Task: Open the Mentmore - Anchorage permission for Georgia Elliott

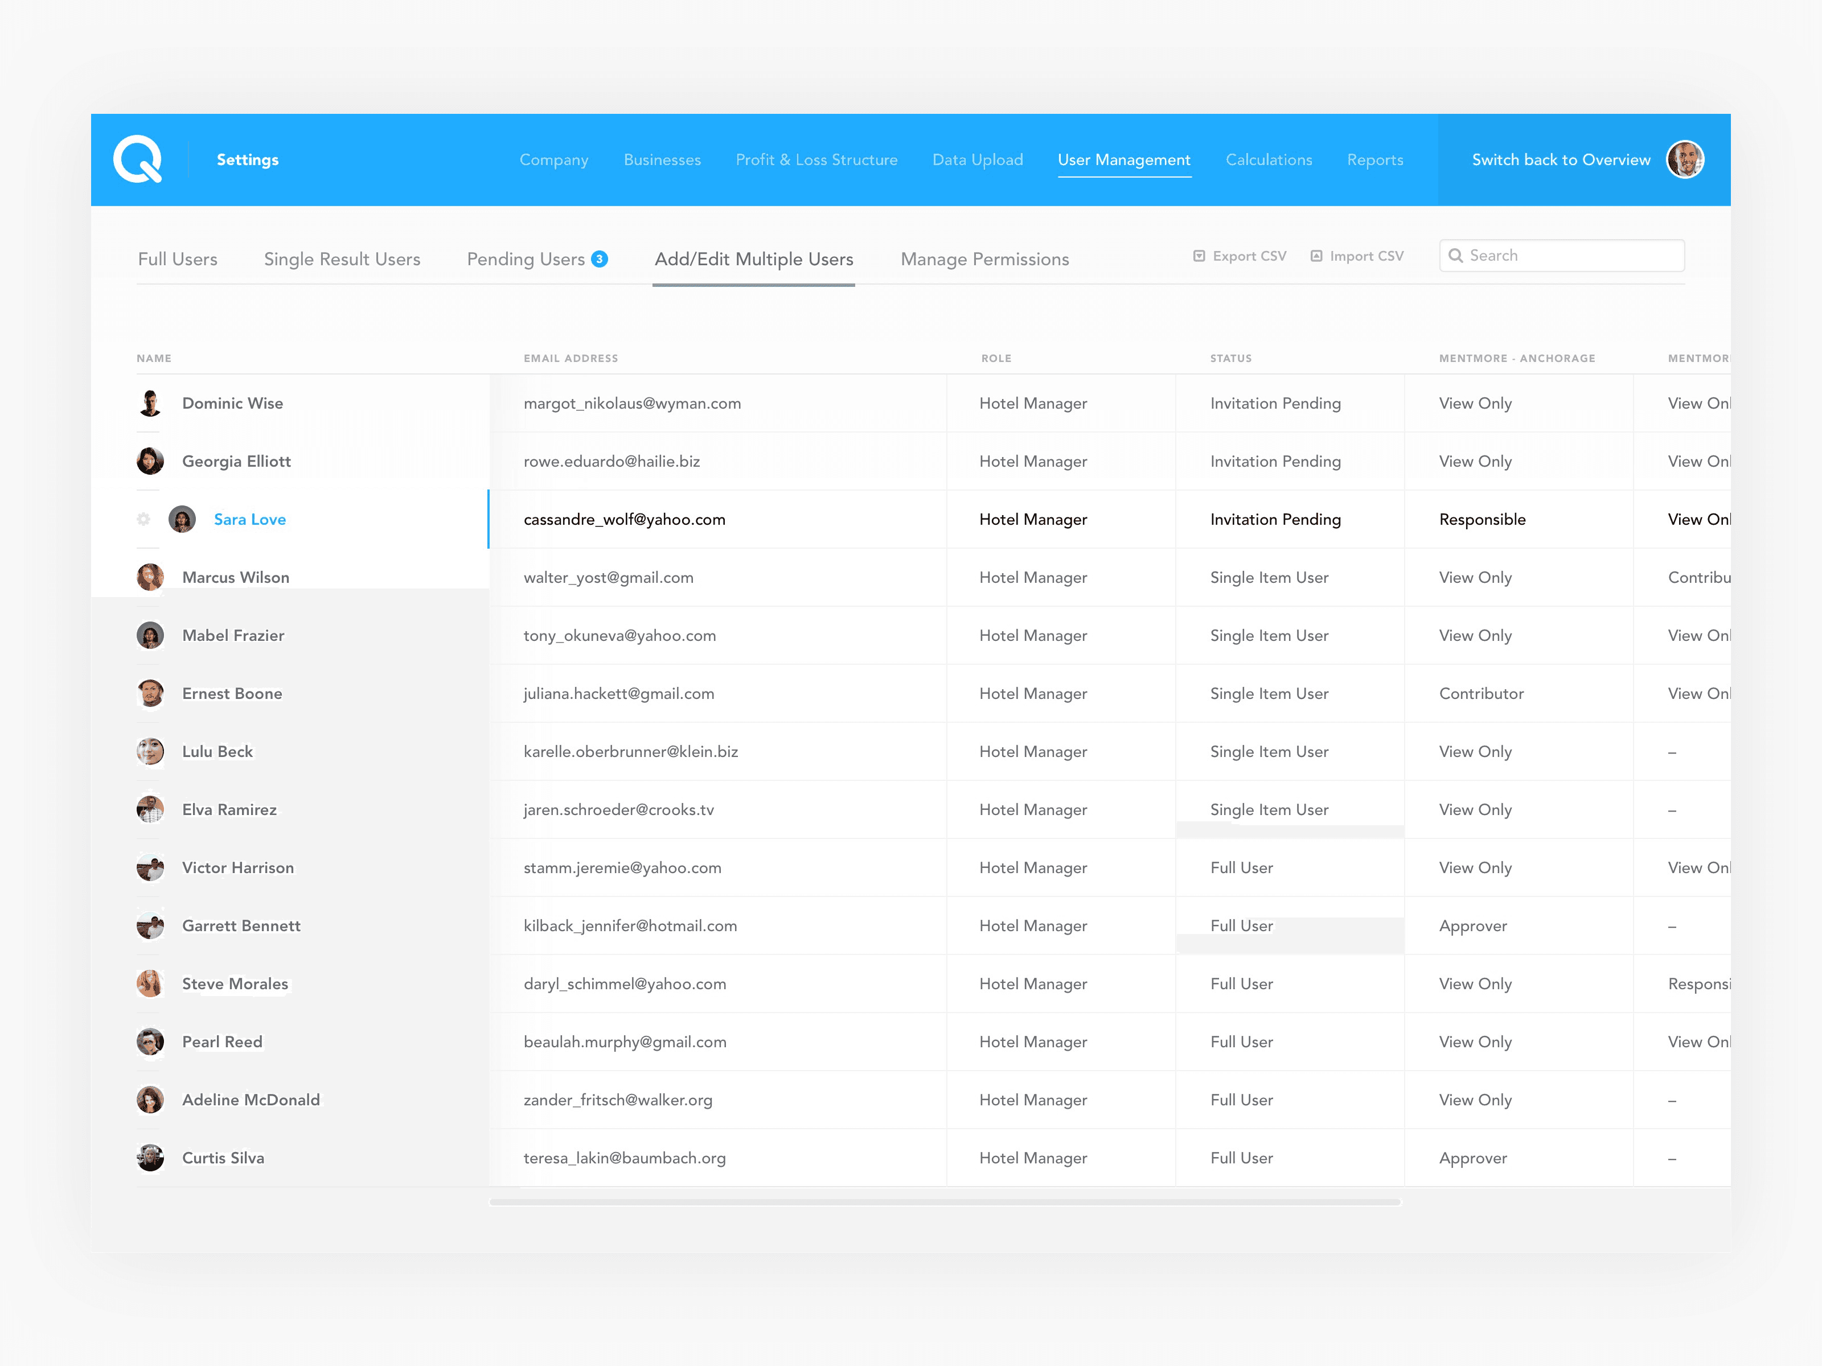Action: [x=1475, y=461]
